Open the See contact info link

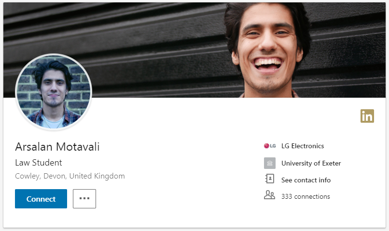[x=306, y=180]
